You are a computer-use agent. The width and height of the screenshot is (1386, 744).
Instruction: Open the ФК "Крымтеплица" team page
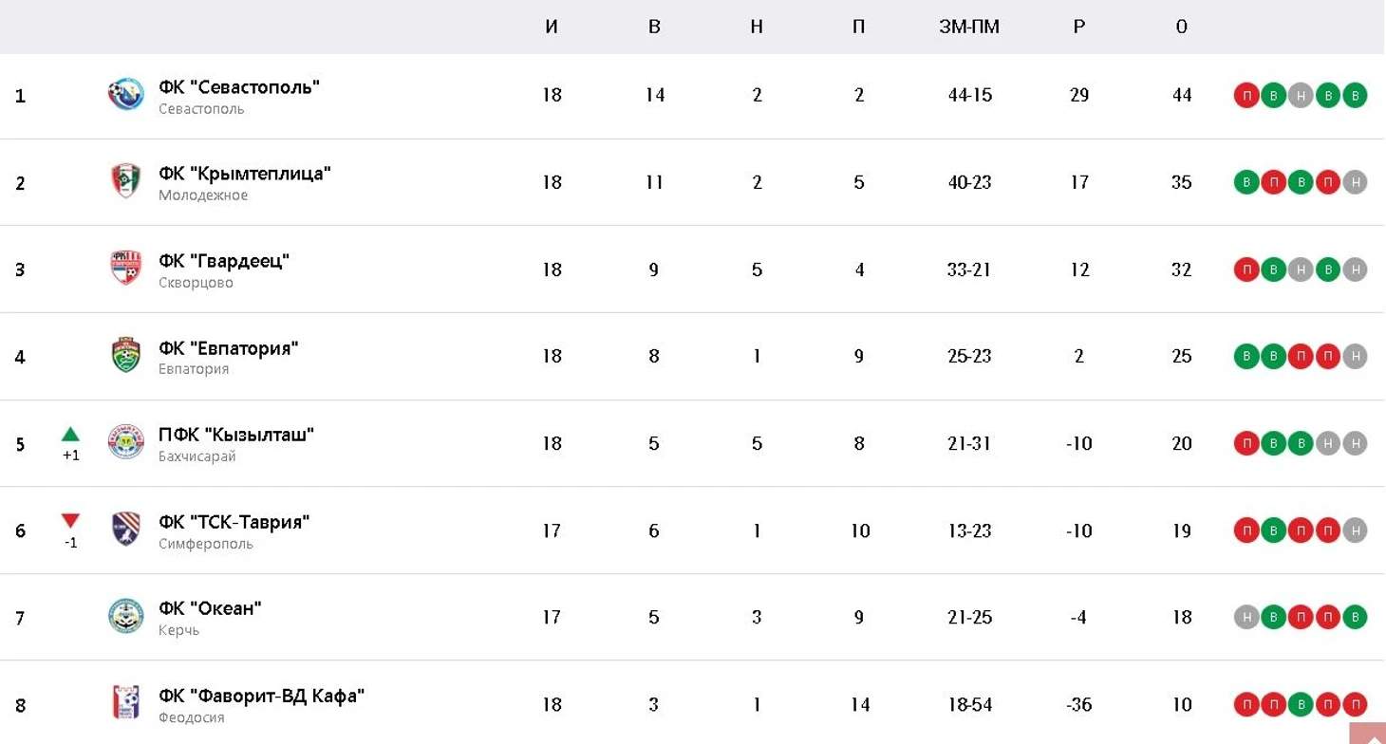point(245,174)
